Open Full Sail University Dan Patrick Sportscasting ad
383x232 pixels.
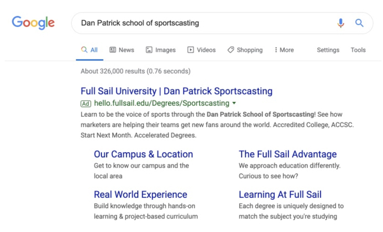click(x=176, y=91)
